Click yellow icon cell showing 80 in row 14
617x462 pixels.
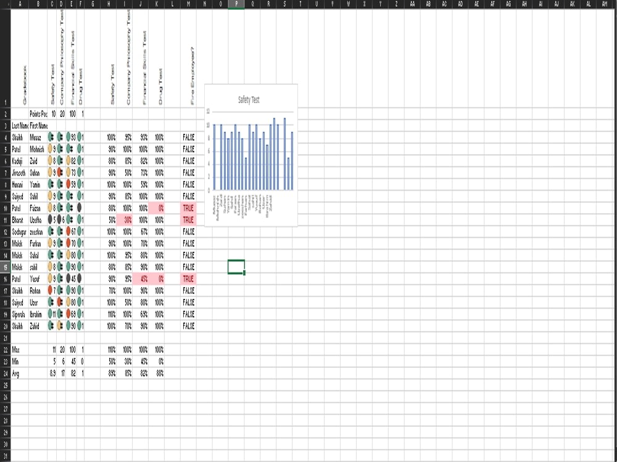[x=71, y=255]
